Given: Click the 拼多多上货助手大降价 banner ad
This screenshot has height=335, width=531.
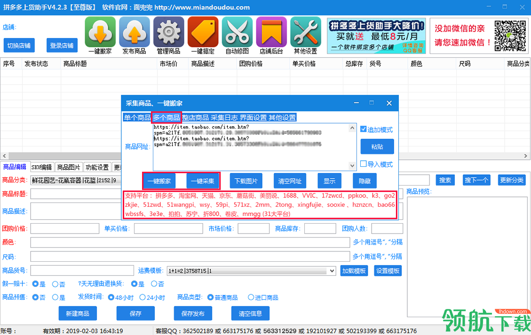Looking at the screenshot, I should click(x=376, y=36).
